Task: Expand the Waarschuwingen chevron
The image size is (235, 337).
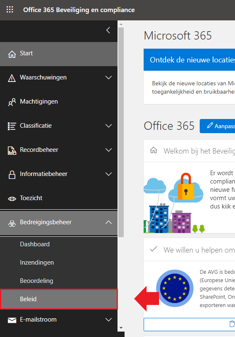Action: point(109,77)
